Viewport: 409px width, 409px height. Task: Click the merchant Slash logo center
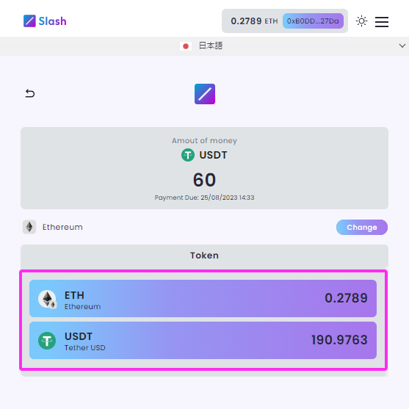point(205,94)
